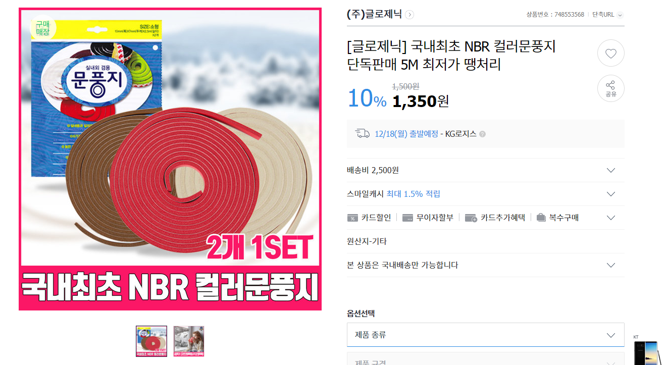Expand the 배송비 2,500원 row
Screen dimensions: 667x365
(x=485, y=170)
